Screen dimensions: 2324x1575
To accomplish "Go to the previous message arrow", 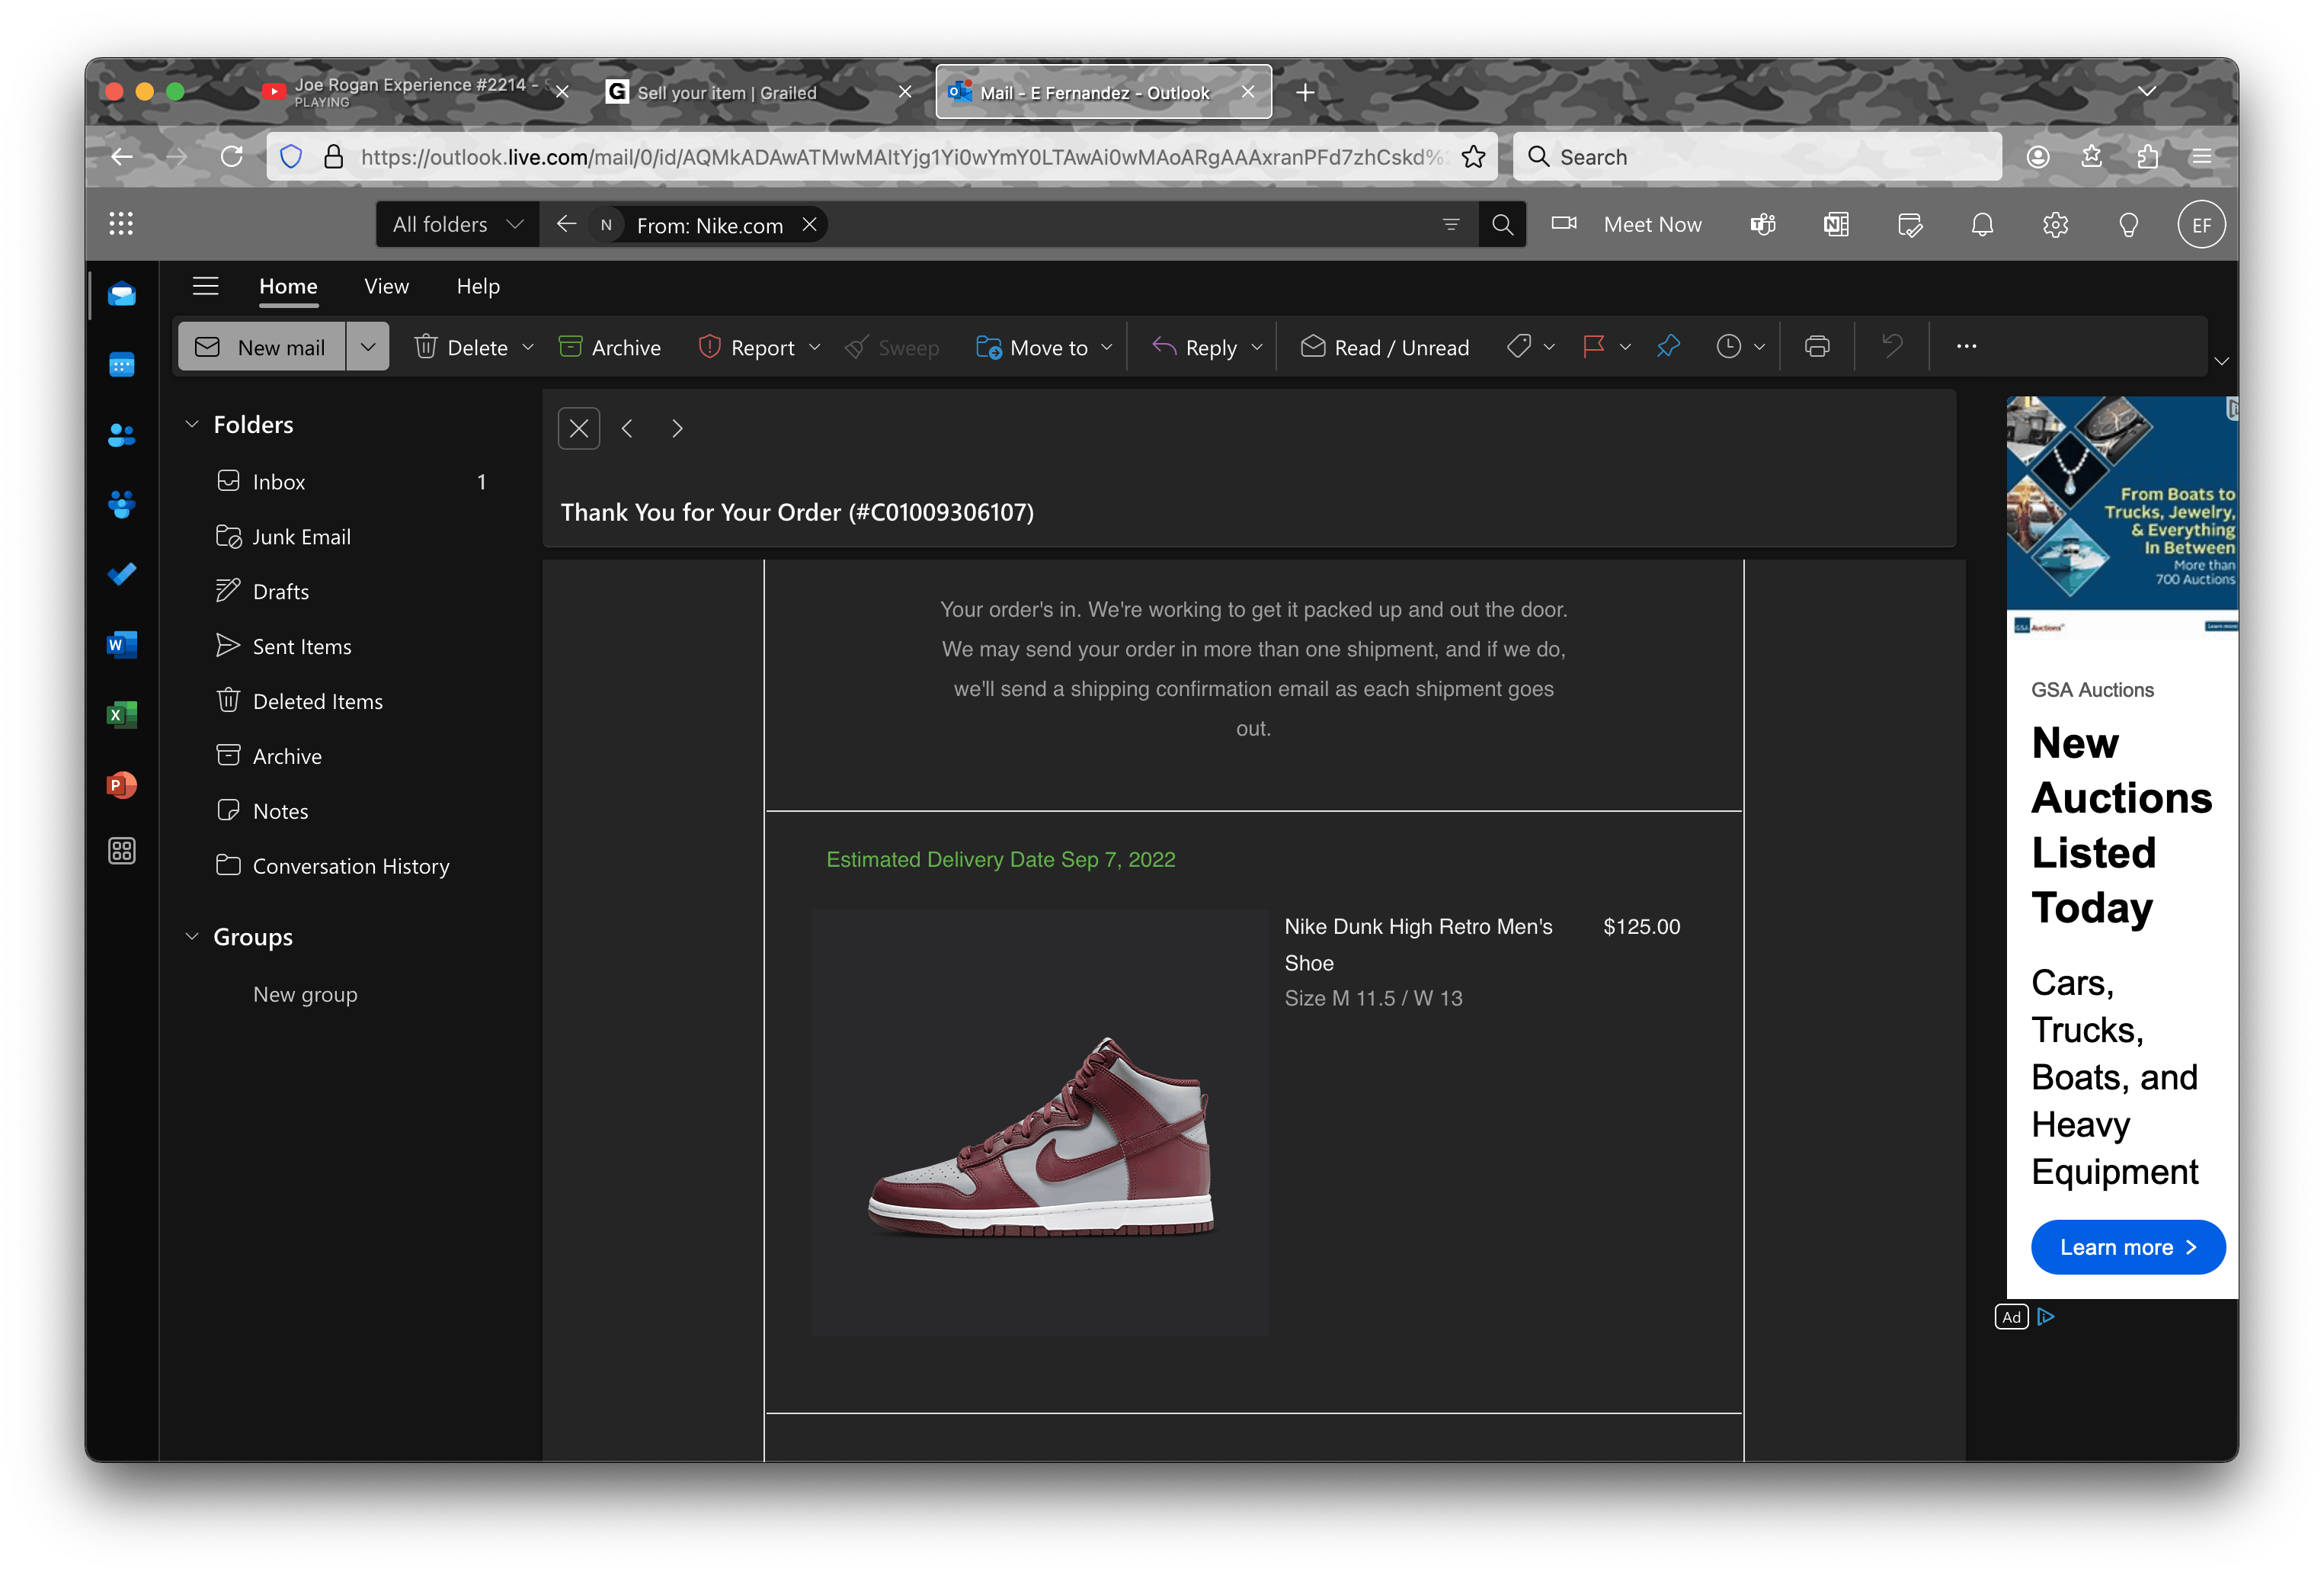I will [627, 429].
